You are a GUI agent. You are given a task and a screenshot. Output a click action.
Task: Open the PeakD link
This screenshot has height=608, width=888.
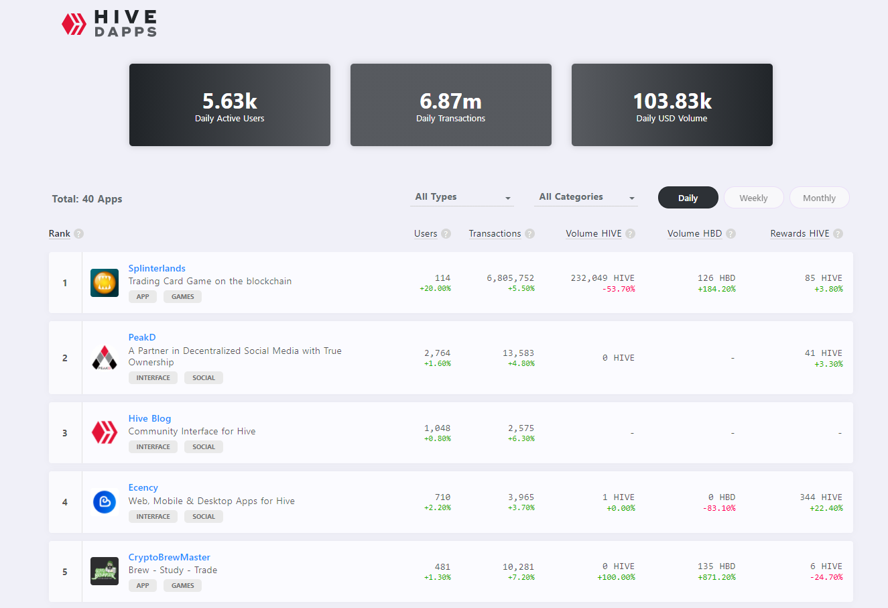click(x=142, y=337)
